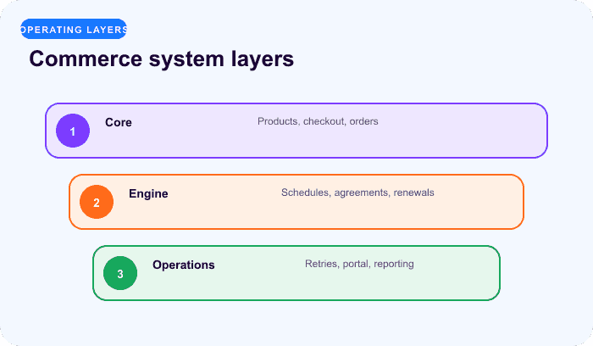Select the Core layer title
Screen dimensions: 593x346
pos(119,122)
